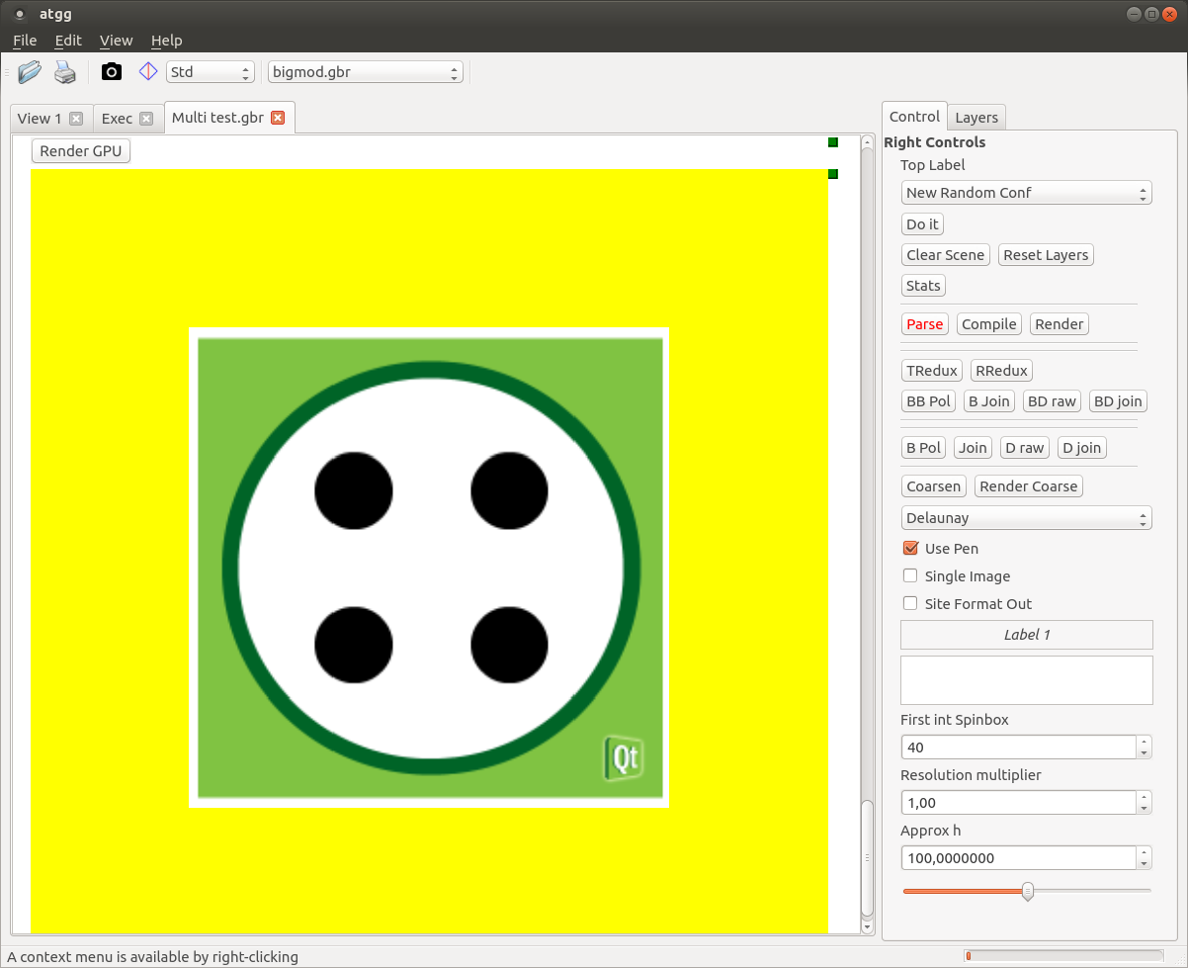The image size is (1188, 968).
Task: Disable the Use Pen checkbox
Action: 910,549
